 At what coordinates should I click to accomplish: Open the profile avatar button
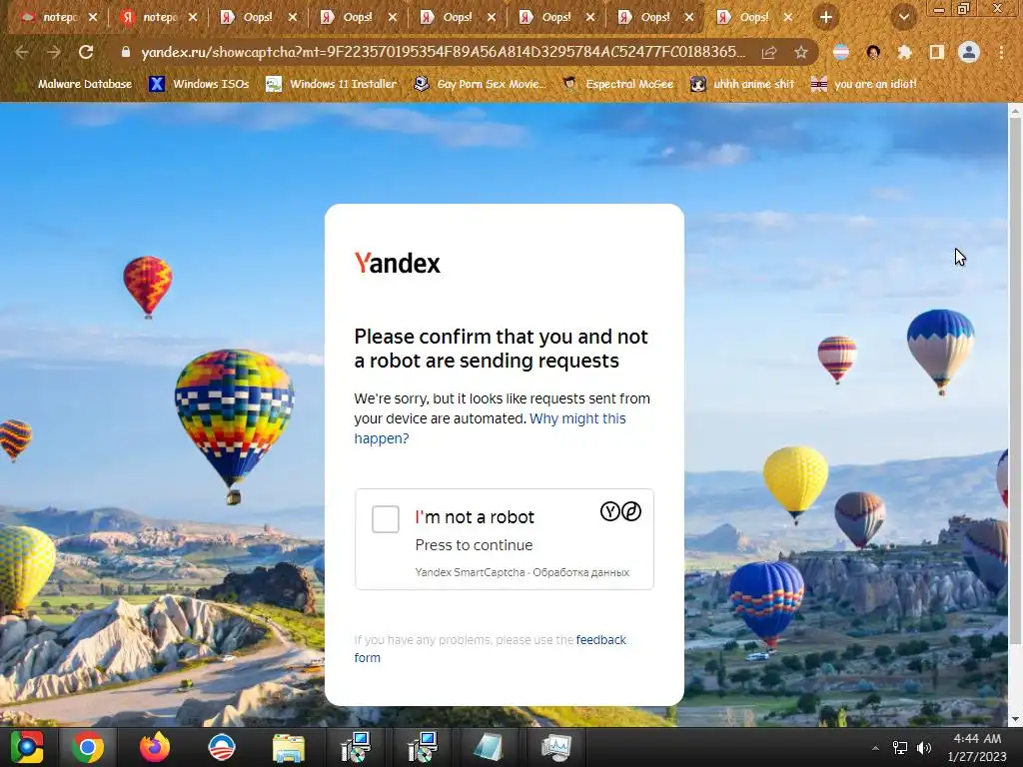[969, 52]
